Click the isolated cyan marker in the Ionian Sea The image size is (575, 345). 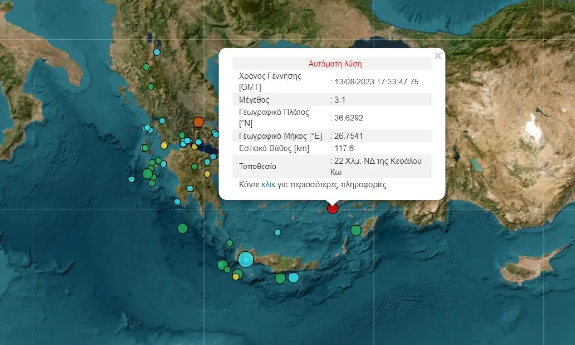[132, 179]
